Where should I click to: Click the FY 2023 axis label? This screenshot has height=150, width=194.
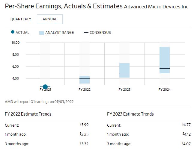(x=124, y=90)
